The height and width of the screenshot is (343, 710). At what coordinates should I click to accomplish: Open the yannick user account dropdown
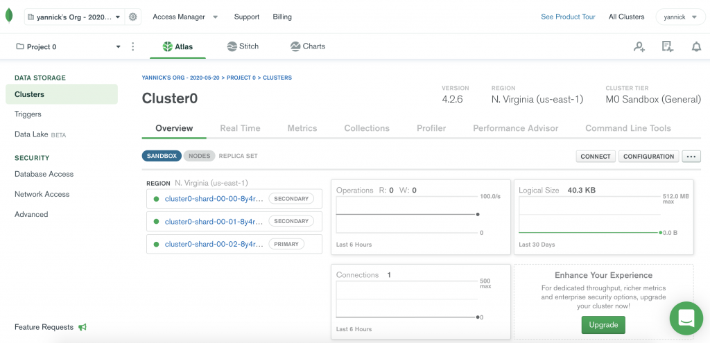click(x=680, y=17)
